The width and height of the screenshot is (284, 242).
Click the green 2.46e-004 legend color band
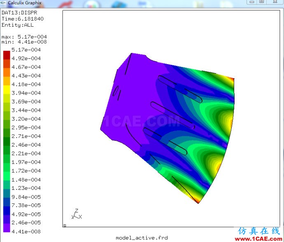click(x=7, y=141)
